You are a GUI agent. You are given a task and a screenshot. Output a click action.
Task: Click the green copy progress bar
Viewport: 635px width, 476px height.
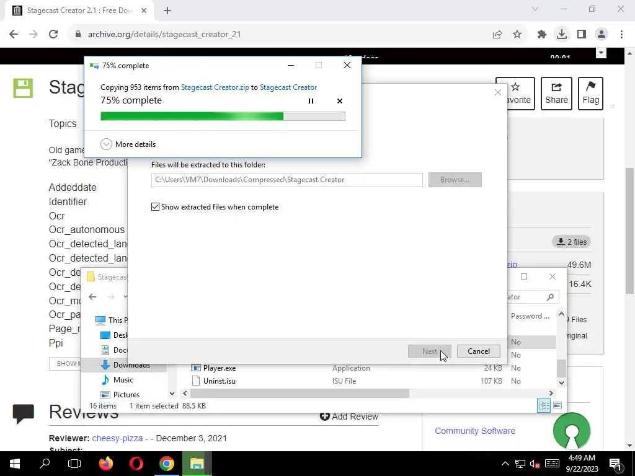coord(223,117)
